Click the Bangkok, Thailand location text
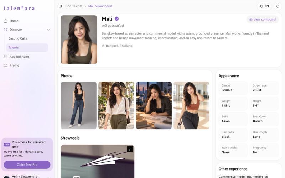 [x=119, y=46]
